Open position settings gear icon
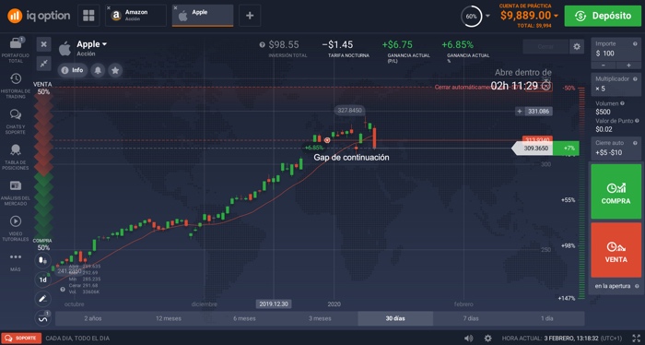The image size is (645, 345). pyautogui.click(x=577, y=46)
